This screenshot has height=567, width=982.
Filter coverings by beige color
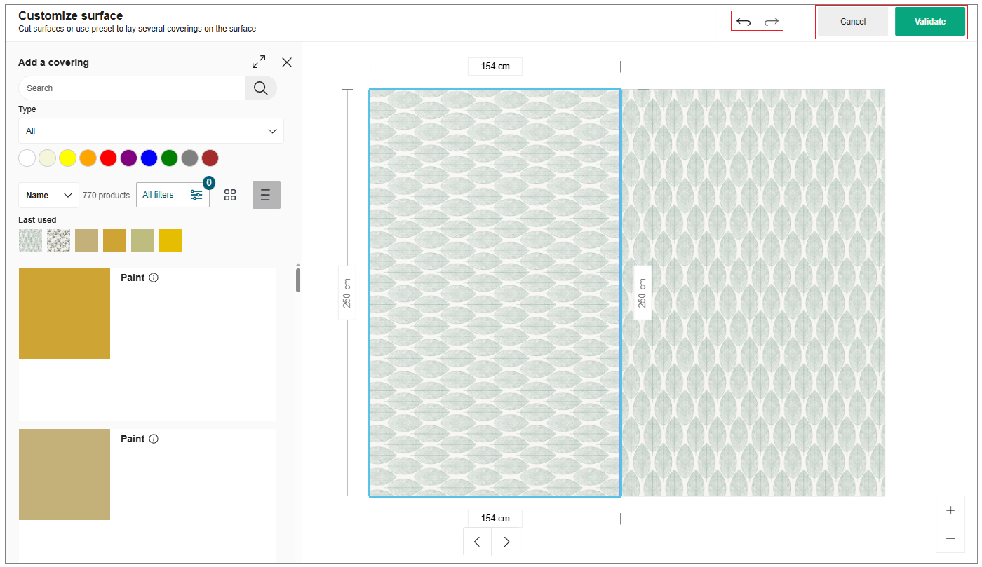coord(47,158)
